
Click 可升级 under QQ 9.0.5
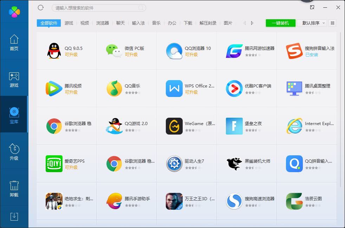(71, 54)
